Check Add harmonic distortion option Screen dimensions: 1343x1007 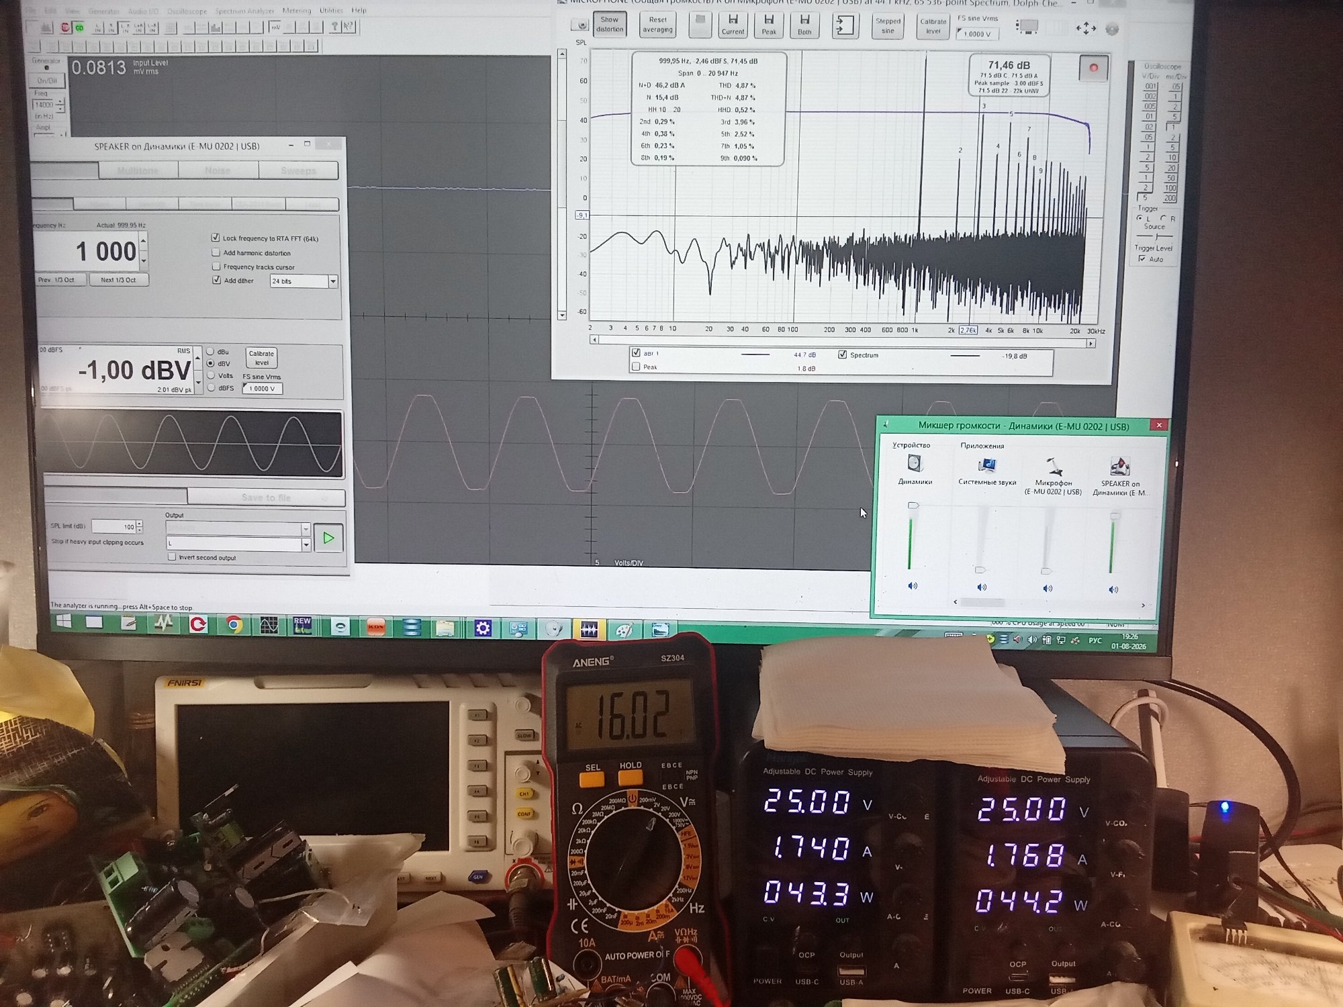click(x=216, y=252)
